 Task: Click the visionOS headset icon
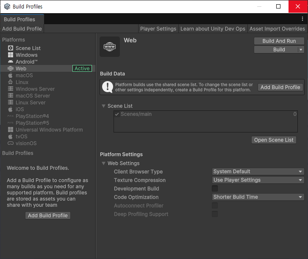tap(11, 143)
